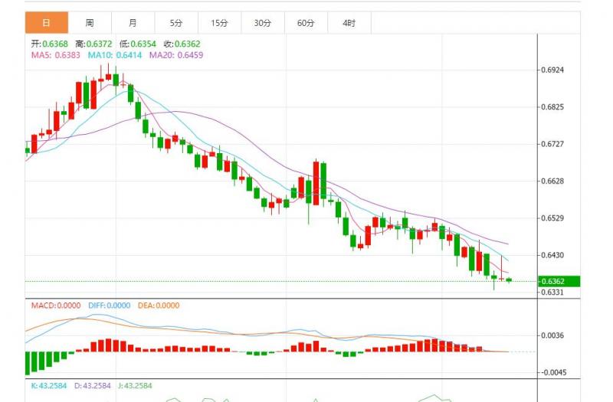Click the 0.0036 MACD axis label
This screenshot has height=402, width=613.
pyautogui.click(x=552, y=335)
